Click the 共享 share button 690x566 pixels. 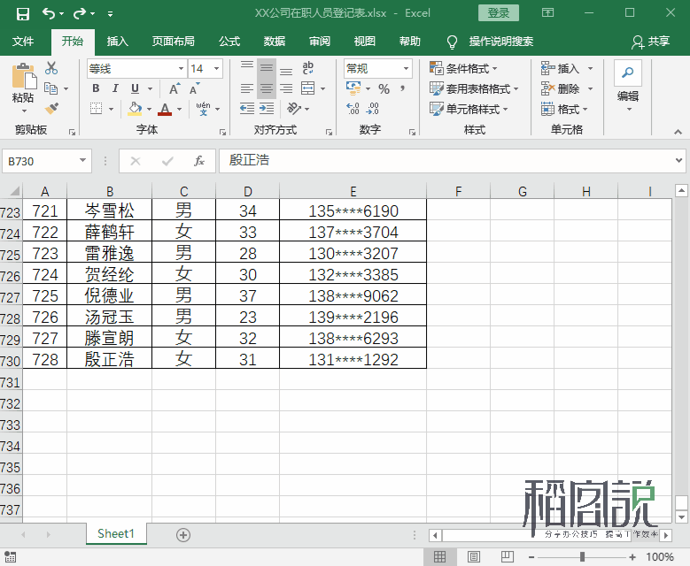pyautogui.click(x=651, y=42)
